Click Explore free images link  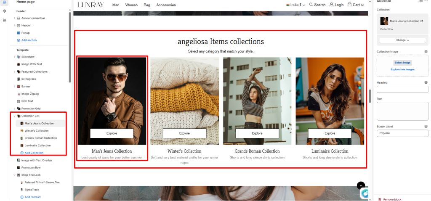pyautogui.click(x=402, y=69)
